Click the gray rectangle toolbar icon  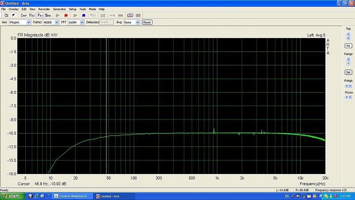tap(121, 15)
